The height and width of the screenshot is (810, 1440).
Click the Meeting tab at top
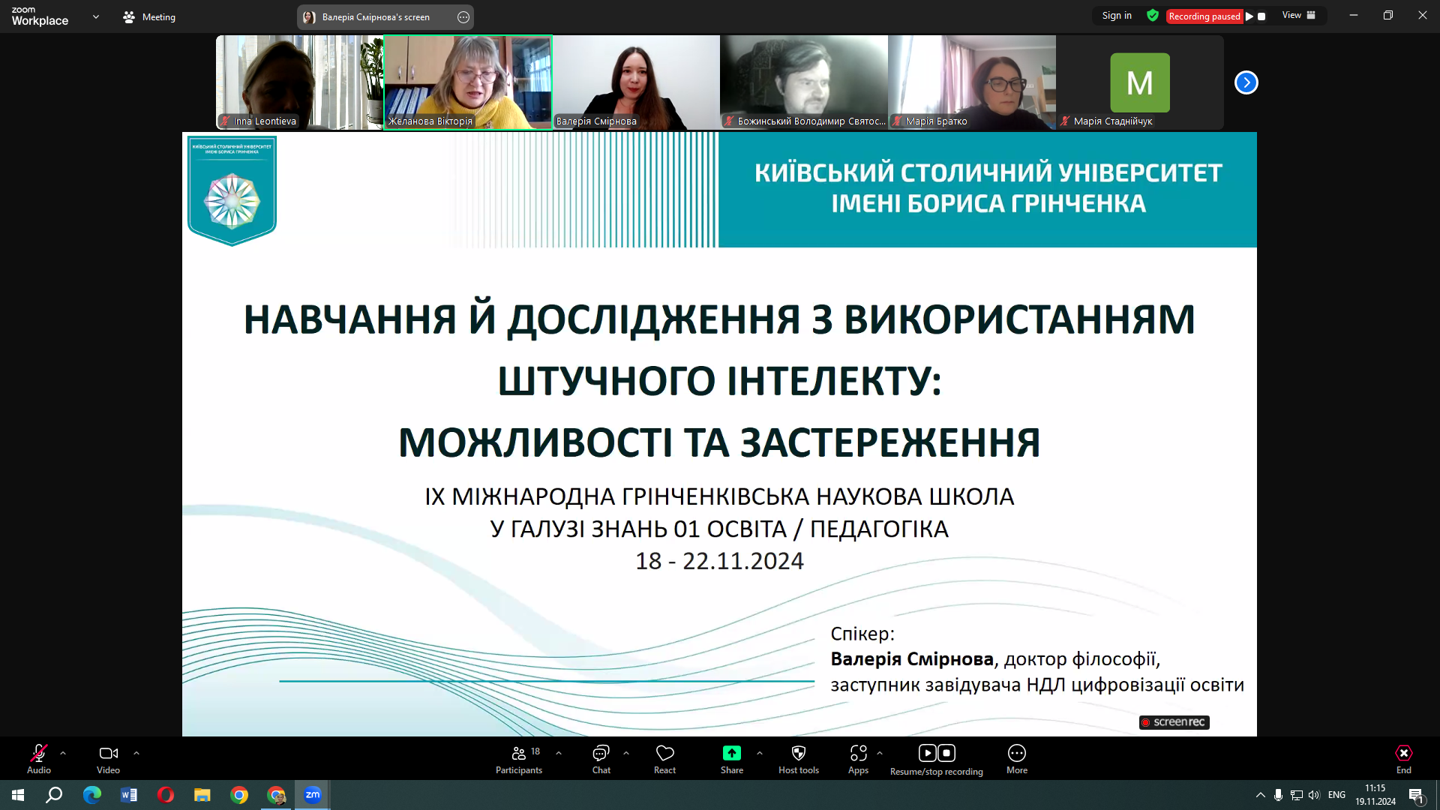[x=149, y=16]
